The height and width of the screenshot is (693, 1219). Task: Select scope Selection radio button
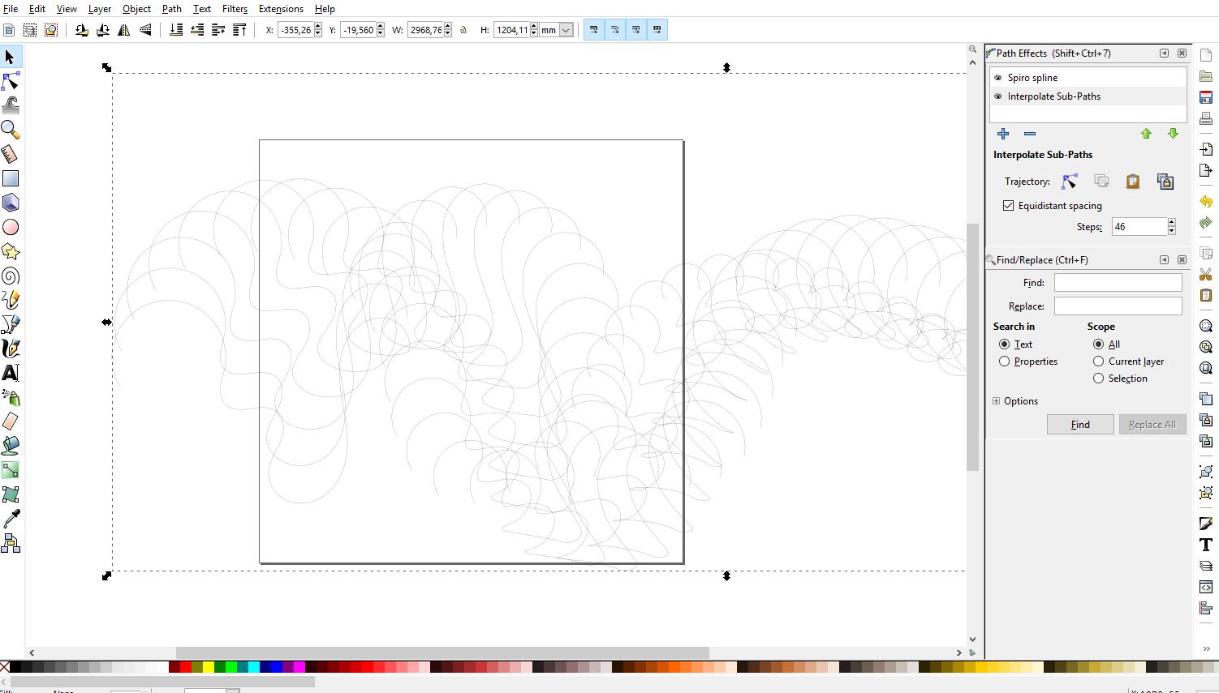(x=1099, y=379)
